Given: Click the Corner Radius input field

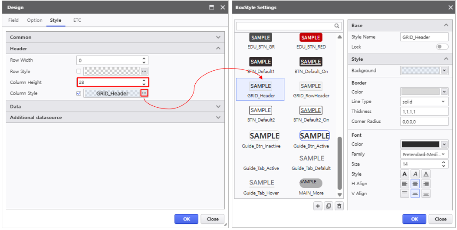Looking at the screenshot, I should (424, 121).
